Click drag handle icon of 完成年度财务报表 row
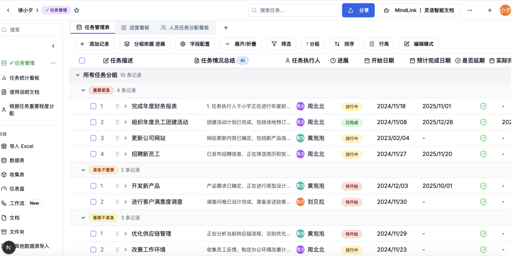The image size is (515, 256). click(117, 106)
